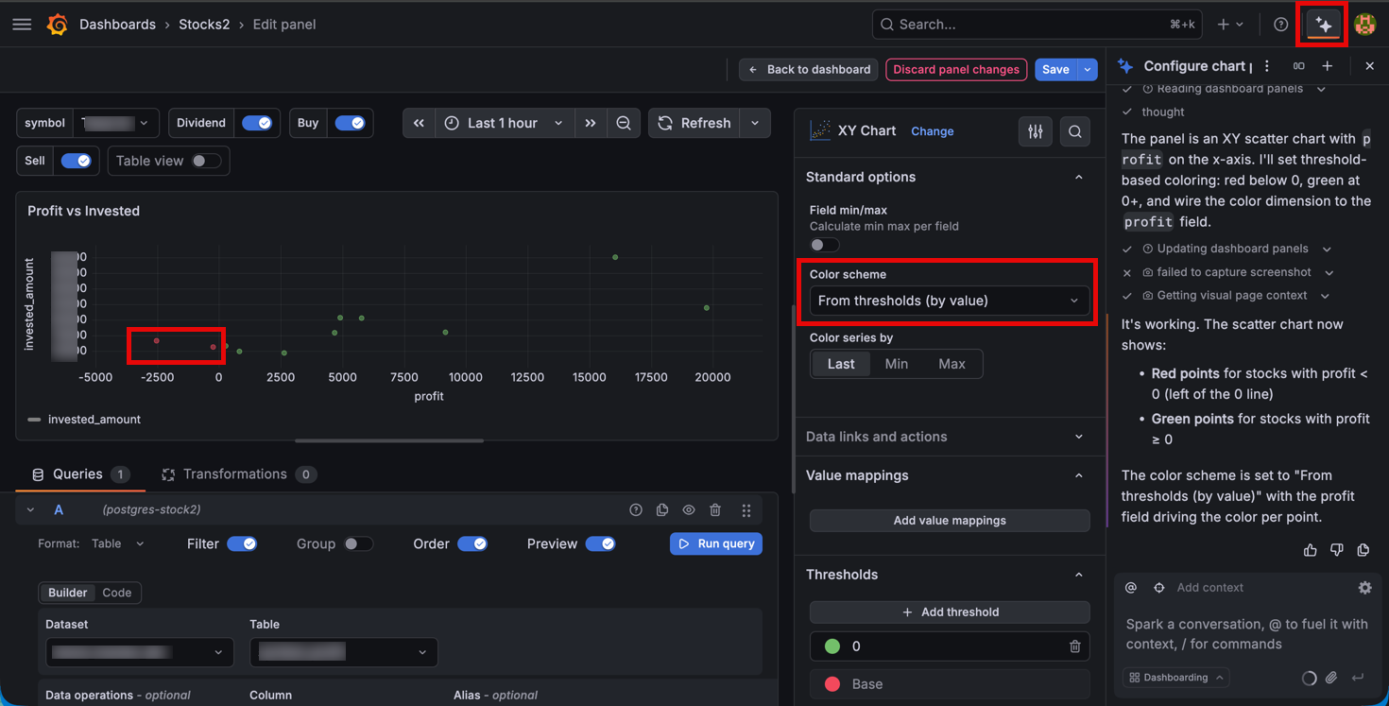Delete query A with trash icon
The image size is (1389, 706).
pyautogui.click(x=715, y=510)
